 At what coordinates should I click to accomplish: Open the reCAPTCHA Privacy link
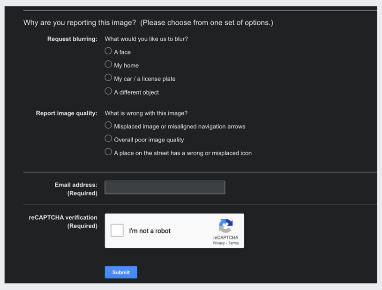218,243
